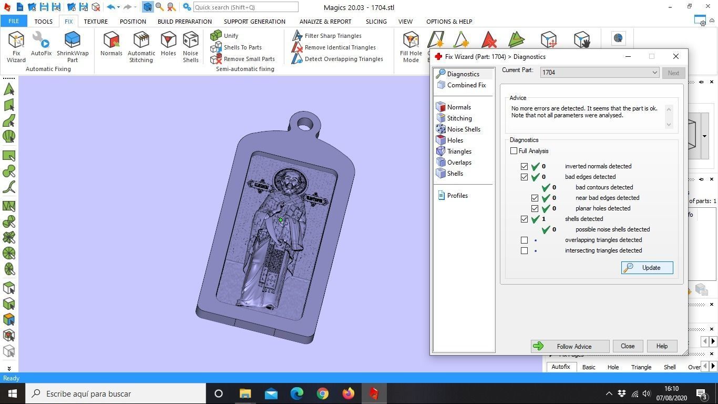Run Detect Overlapping Triangles

pyautogui.click(x=337, y=59)
